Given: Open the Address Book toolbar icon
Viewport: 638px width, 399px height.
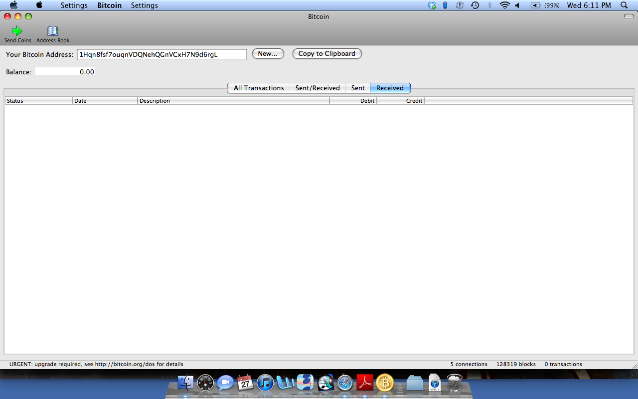Looking at the screenshot, I should (53, 31).
